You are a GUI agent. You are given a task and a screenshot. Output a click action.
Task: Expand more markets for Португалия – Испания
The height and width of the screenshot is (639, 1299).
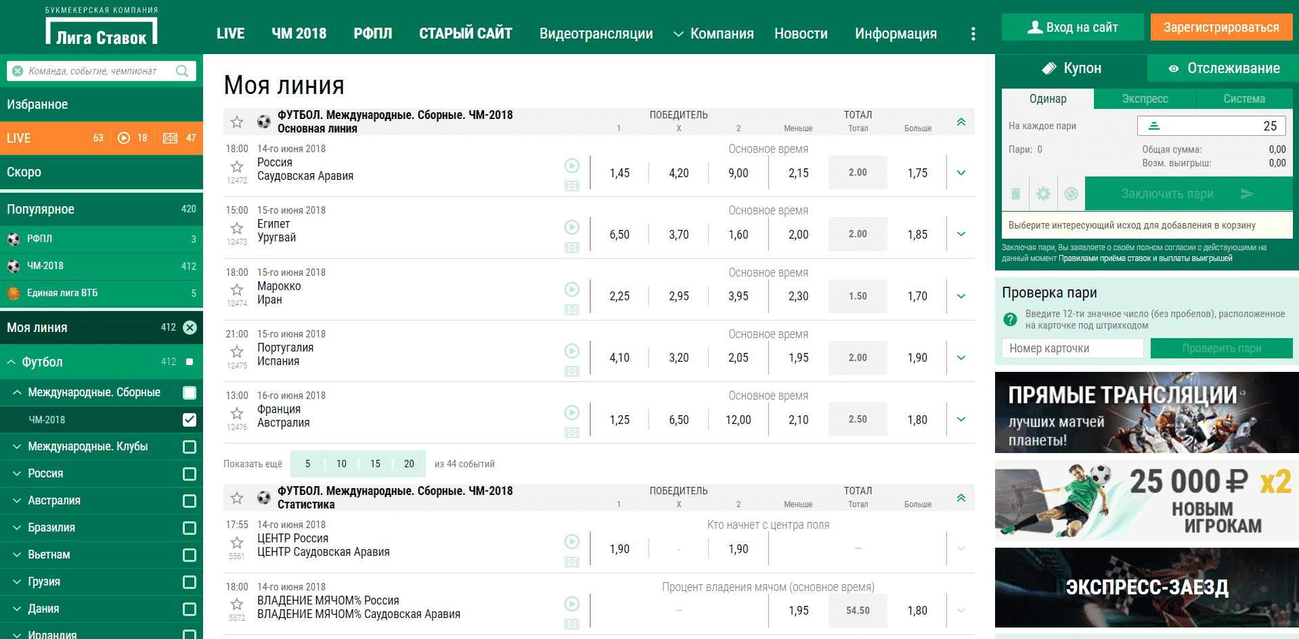point(961,358)
